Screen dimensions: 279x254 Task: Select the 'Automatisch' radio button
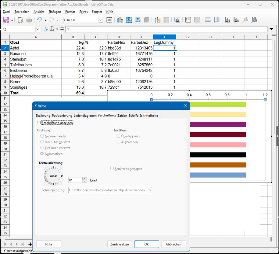click(42, 153)
